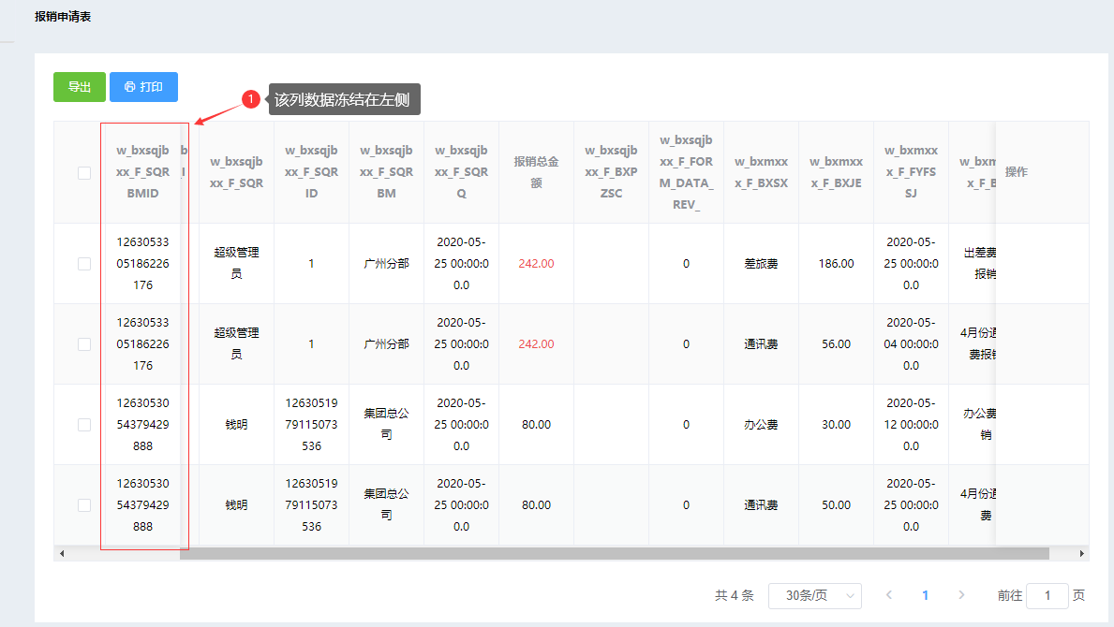This screenshot has width=1114, height=627.
Task: Click the 报销申请表 page title
Action: (63, 17)
